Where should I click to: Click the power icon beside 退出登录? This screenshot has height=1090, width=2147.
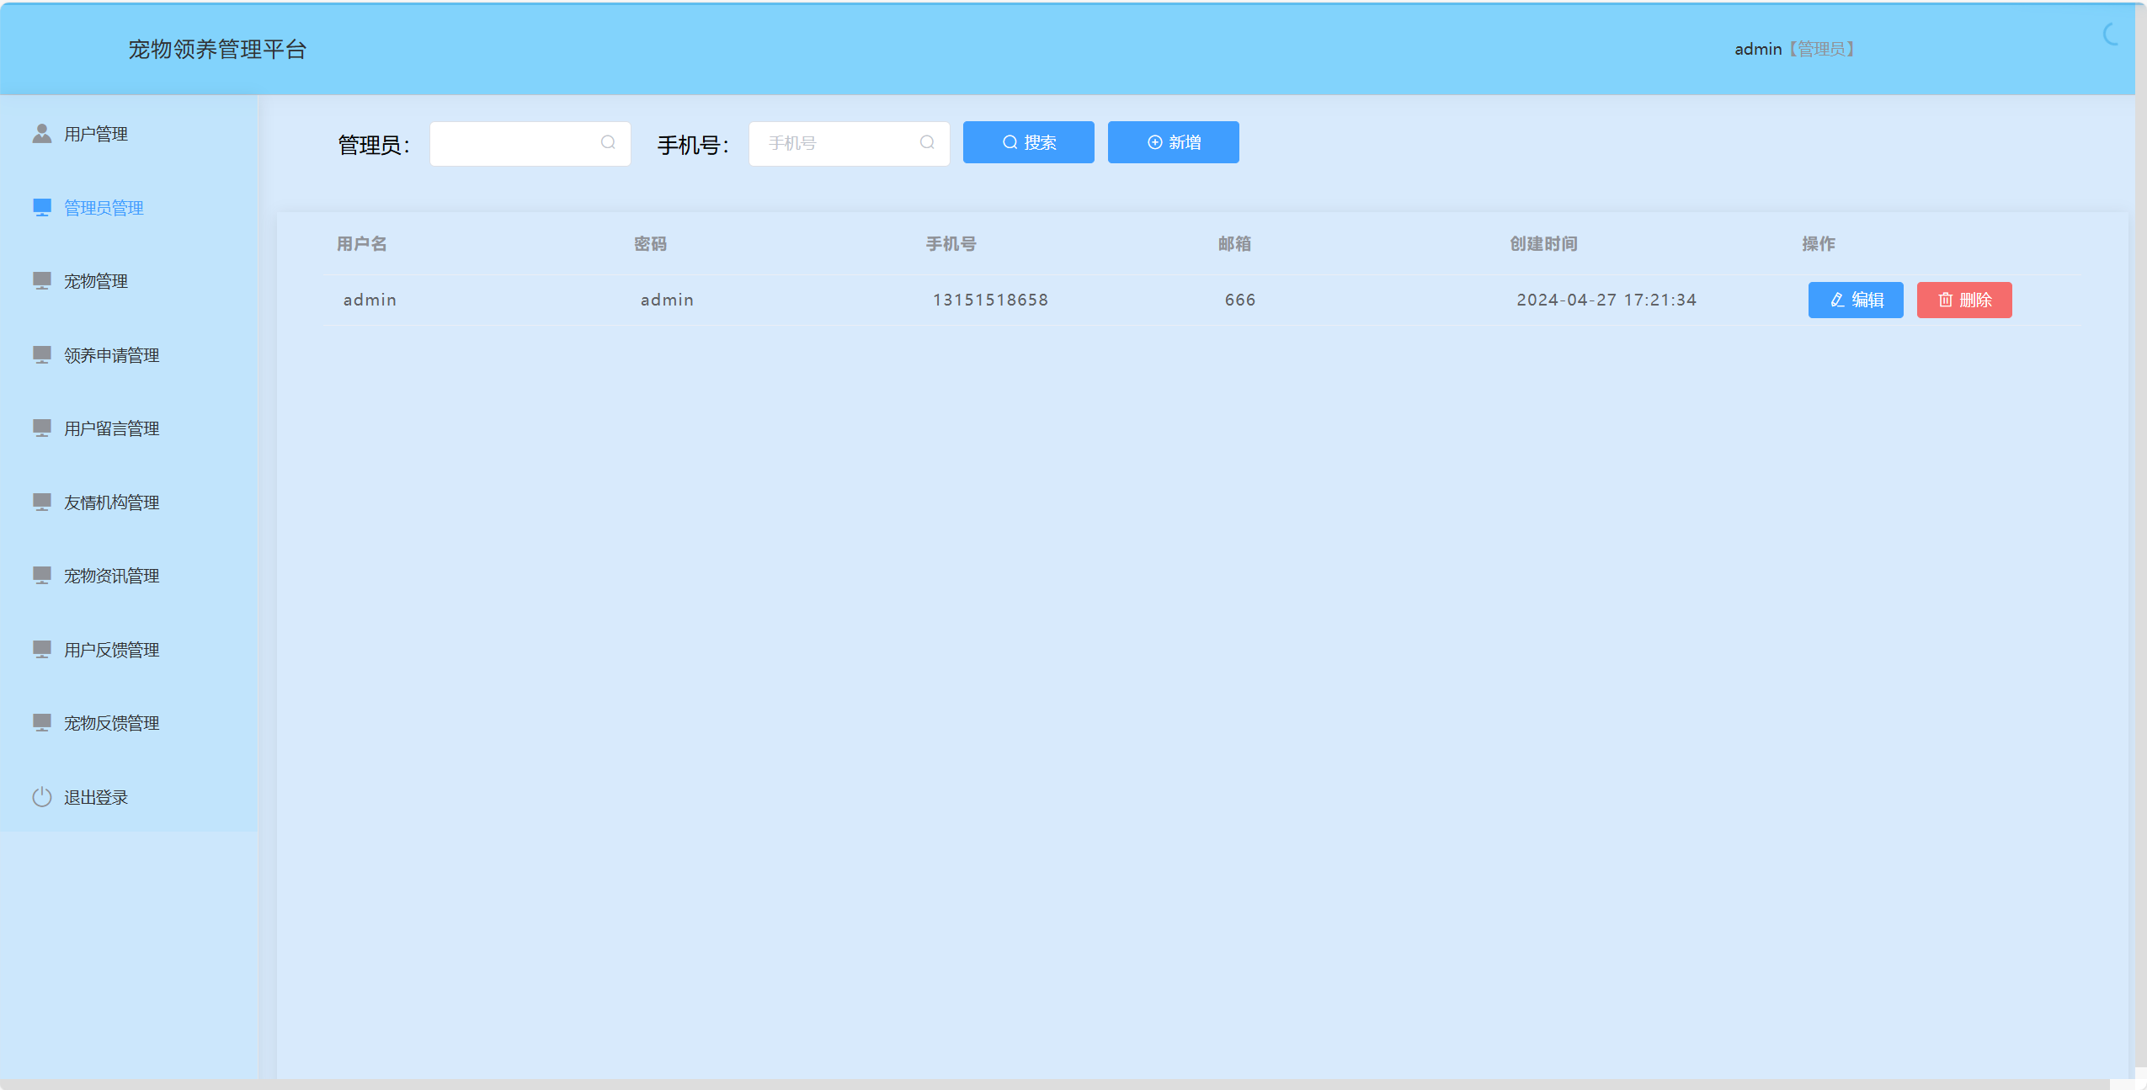tap(42, 796)
